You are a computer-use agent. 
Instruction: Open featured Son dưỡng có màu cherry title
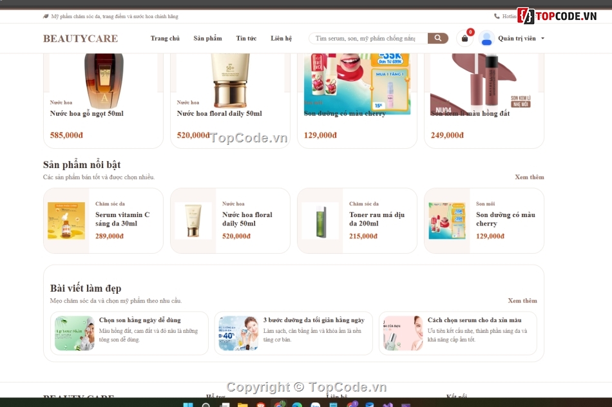506,219
